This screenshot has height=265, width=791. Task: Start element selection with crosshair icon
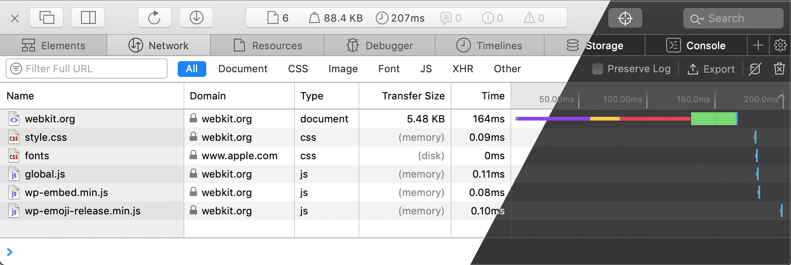coord(625,18)
